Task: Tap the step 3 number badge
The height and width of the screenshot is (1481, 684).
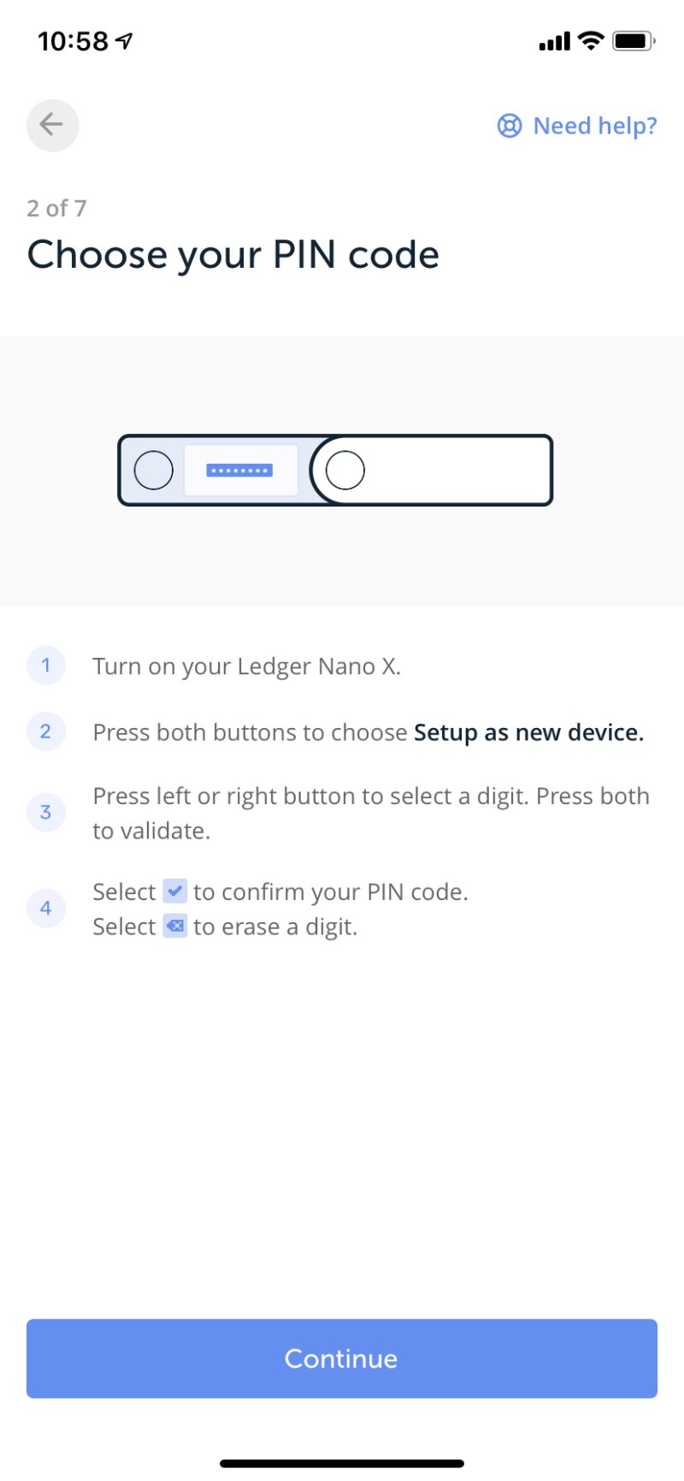Action: pos(46,812)
